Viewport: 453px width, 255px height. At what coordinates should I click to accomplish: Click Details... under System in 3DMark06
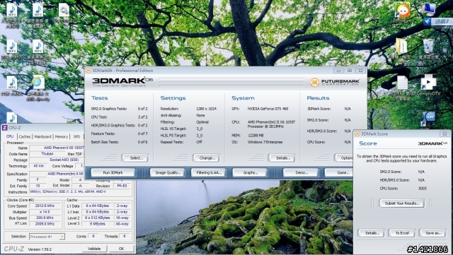tap(282, 158)
